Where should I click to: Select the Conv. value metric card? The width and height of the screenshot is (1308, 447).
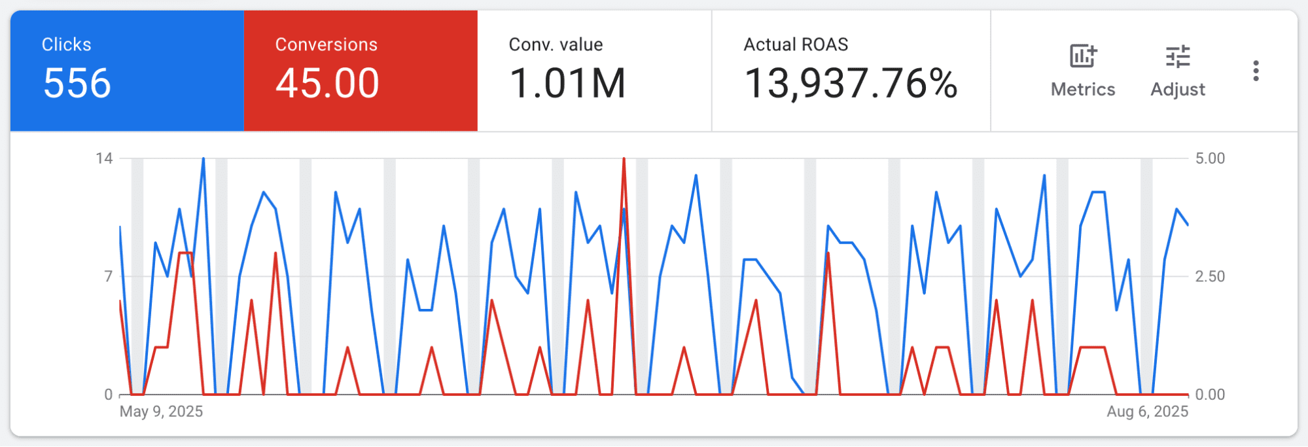tap(594, 71)
